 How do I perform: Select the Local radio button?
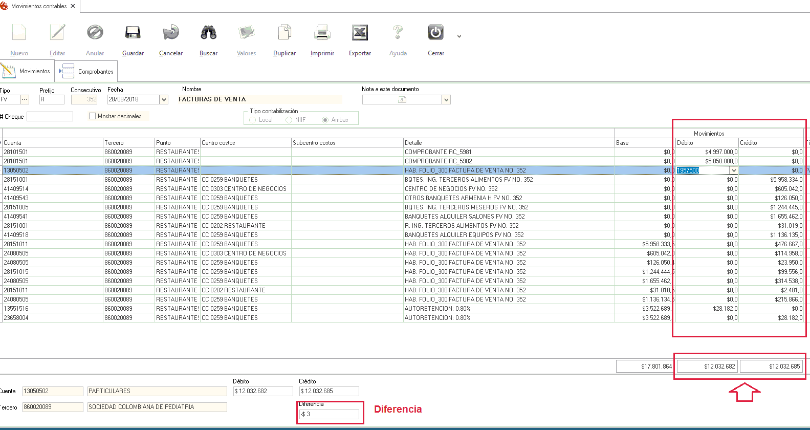pyautogui.click(x=253, y=120)
